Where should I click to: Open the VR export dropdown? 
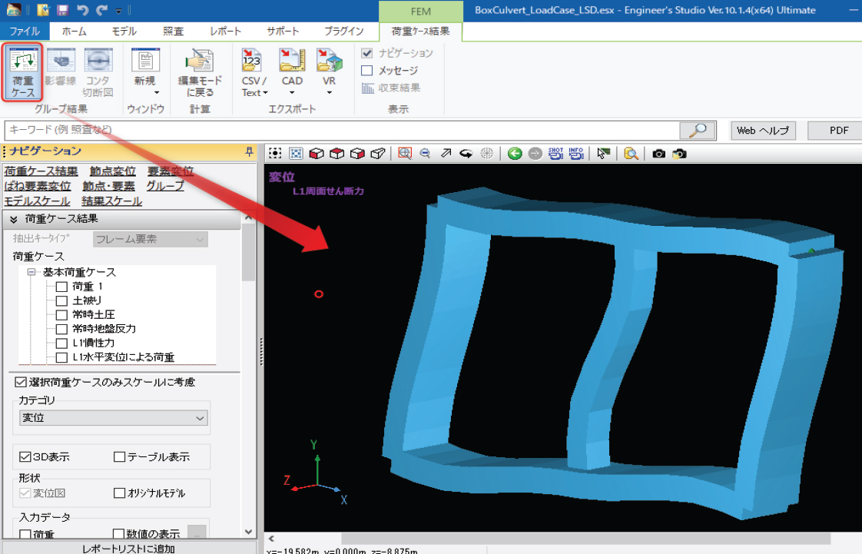tap(329, 92)
